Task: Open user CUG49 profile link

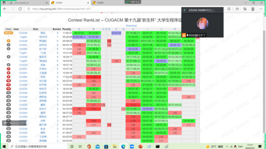Action: [23, 33]
